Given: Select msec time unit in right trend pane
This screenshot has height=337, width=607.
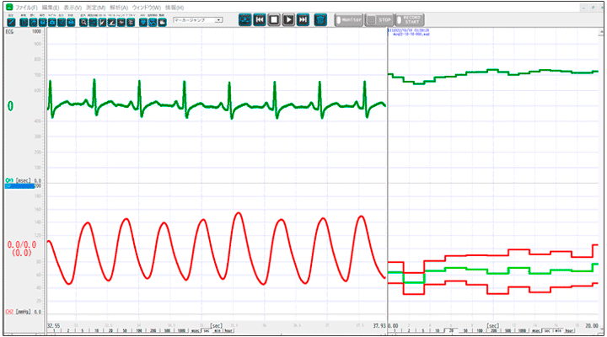Looking at the screenshot, I should click(x=536, y=331).
